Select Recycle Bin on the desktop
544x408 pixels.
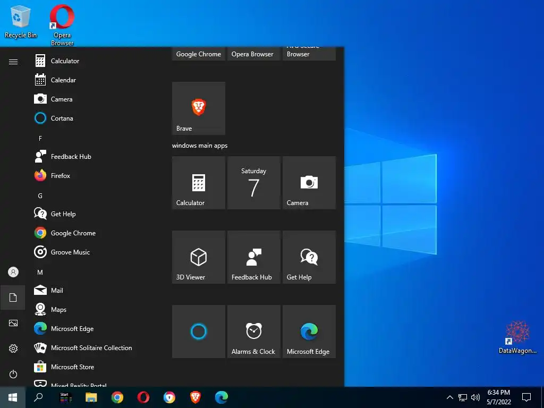tap(21, 21)
